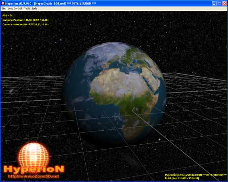228x182 pixels.
Task: Click the FPS counter readout
Action: [8, 16]
